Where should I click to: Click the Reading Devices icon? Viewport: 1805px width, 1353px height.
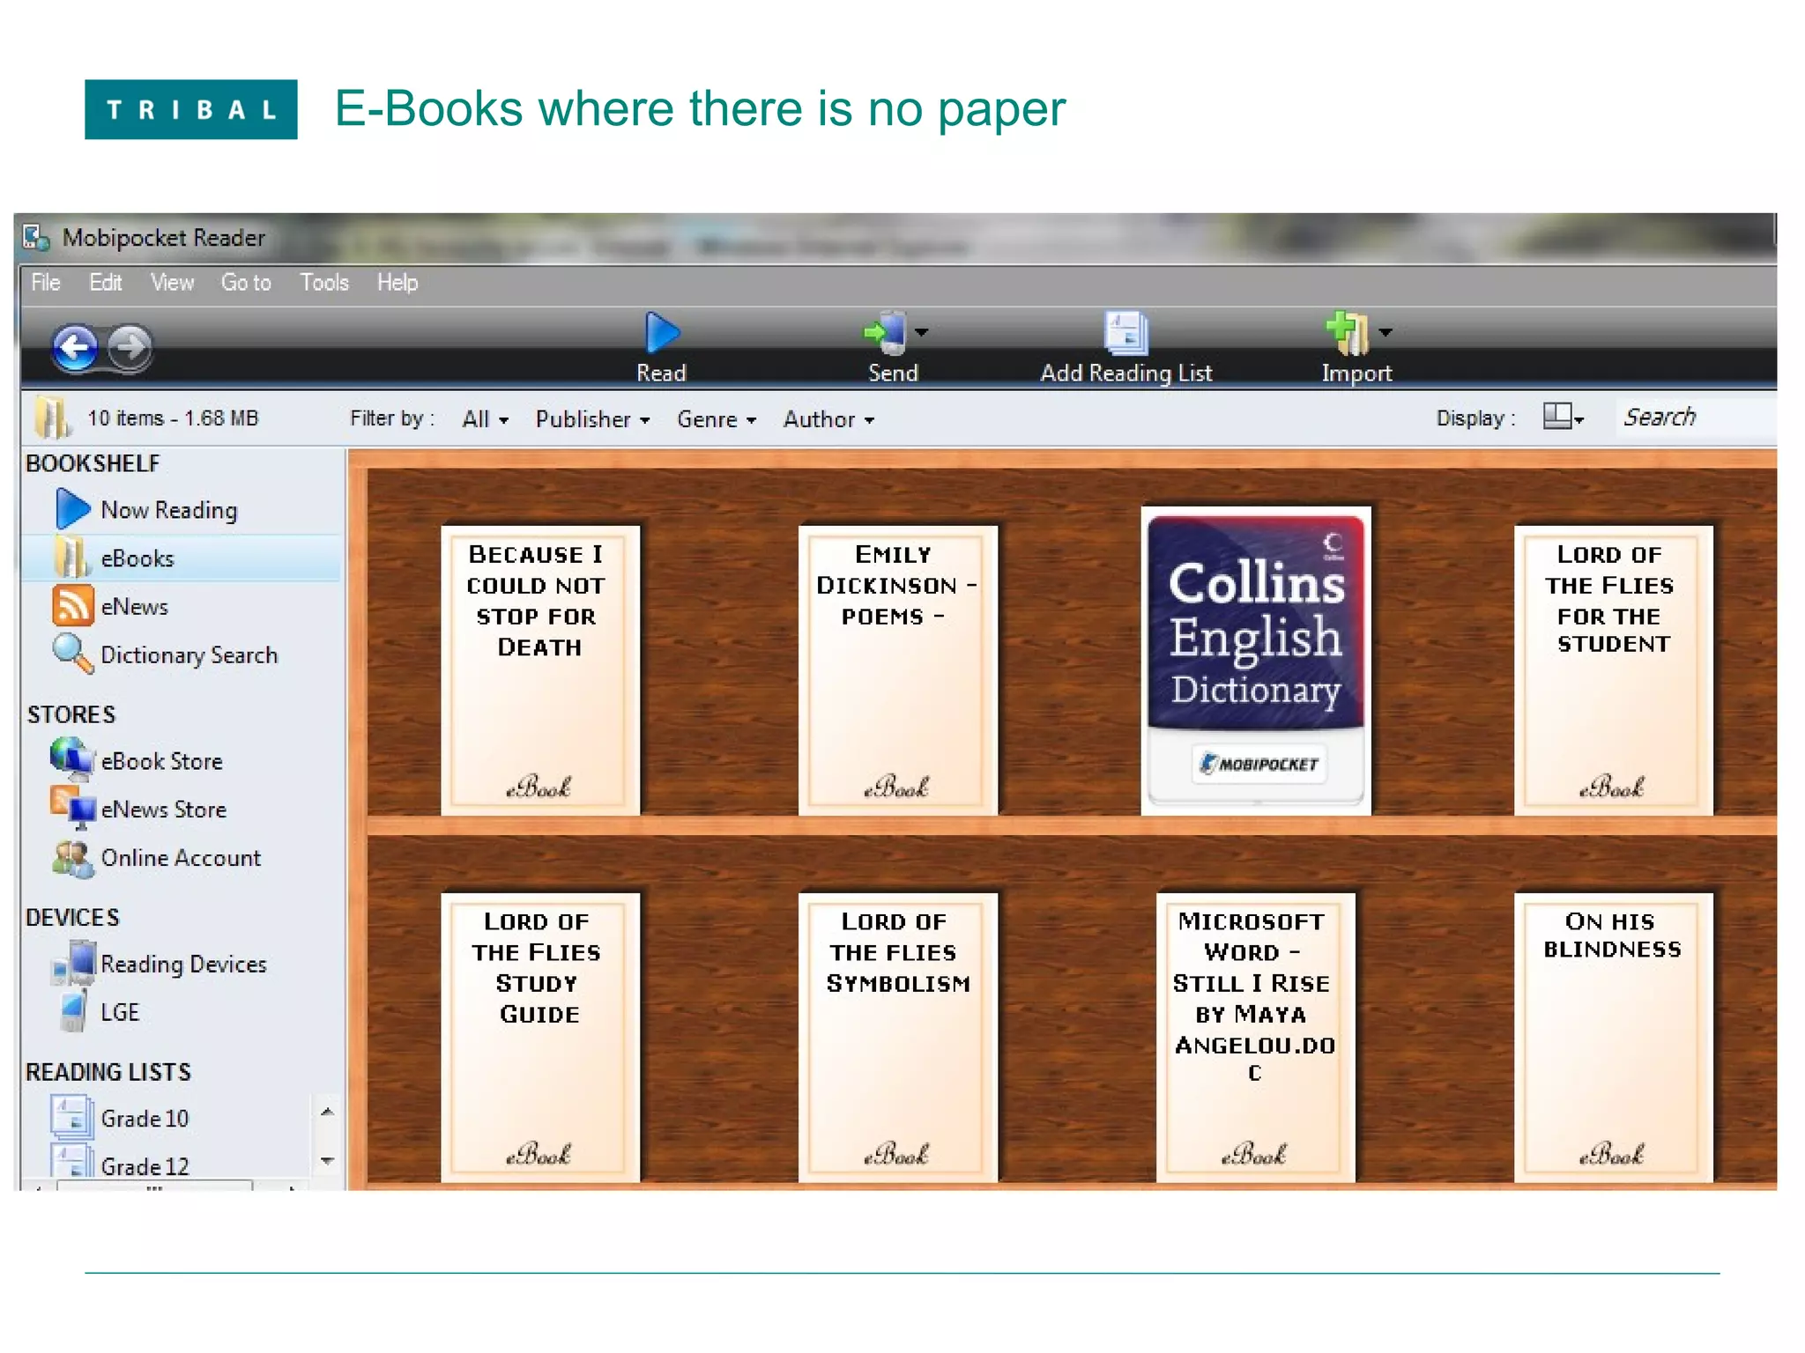point(73,963)
